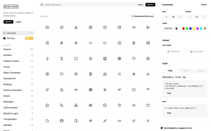Select the star icon
211x131 pixels.
click(105, 90)
